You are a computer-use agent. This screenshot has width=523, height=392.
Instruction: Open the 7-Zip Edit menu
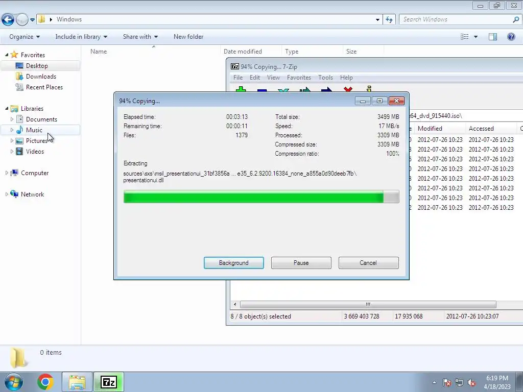point(255,78)
